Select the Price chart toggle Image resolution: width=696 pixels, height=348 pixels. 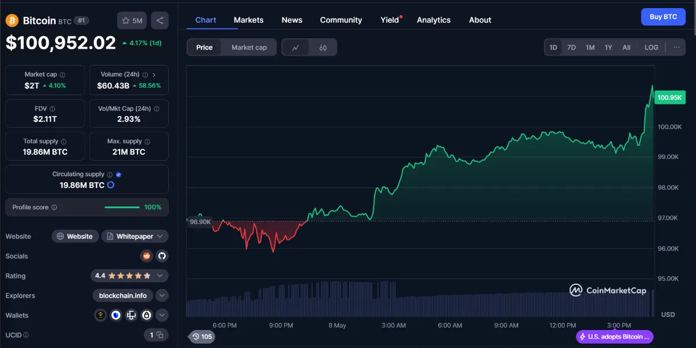(x=204, y=48)
